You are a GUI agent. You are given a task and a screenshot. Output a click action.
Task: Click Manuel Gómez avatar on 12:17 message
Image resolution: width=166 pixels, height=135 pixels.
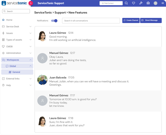[x=42, y=58]
